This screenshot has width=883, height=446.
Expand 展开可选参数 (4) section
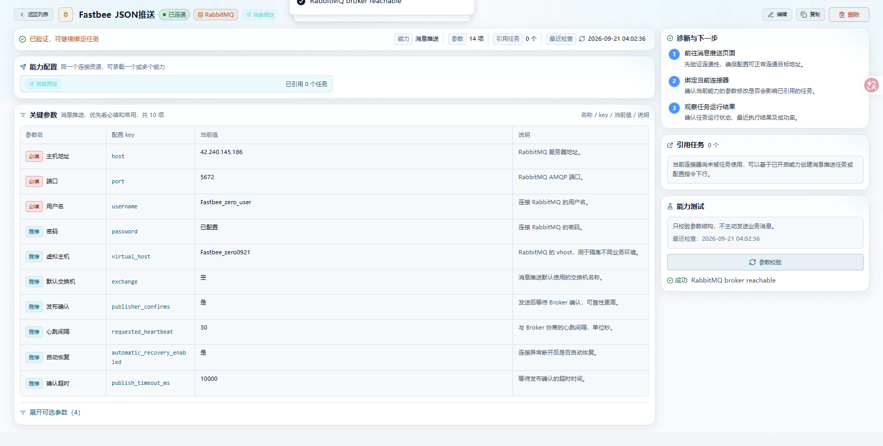click(51, 413)
